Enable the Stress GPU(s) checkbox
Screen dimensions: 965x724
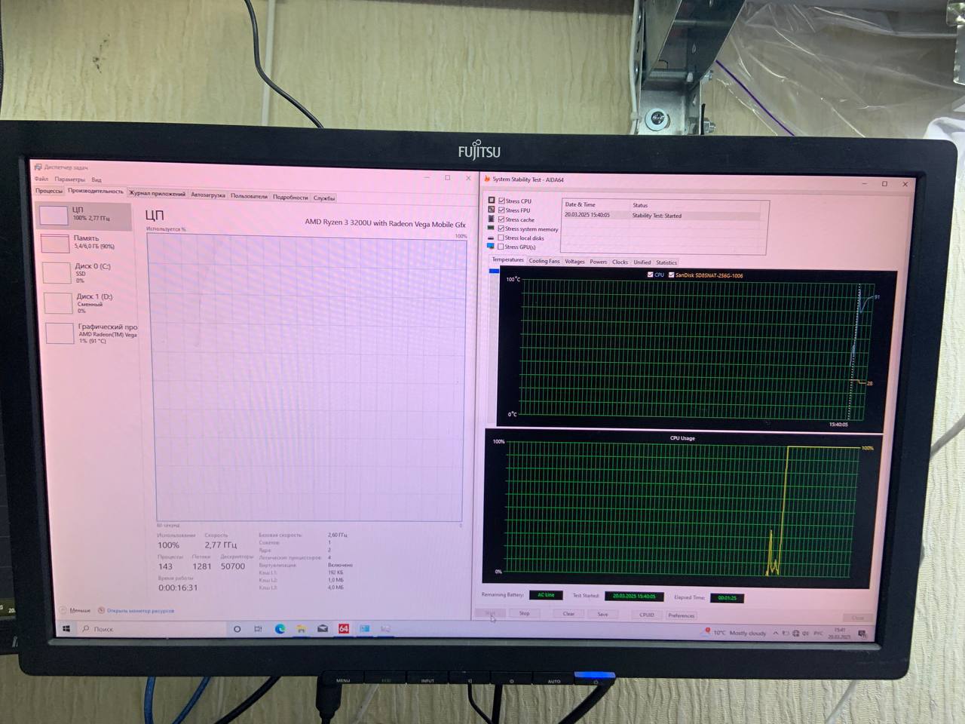coord(501,247)
